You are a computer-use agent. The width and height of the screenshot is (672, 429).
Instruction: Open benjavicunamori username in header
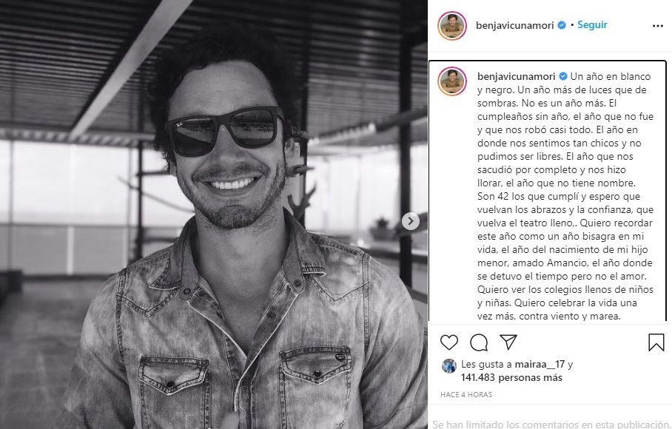coord(514,25)
